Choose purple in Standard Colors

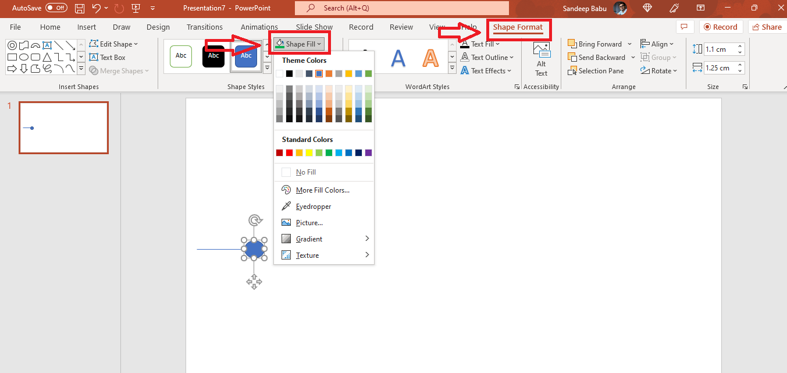click(368, 152)
